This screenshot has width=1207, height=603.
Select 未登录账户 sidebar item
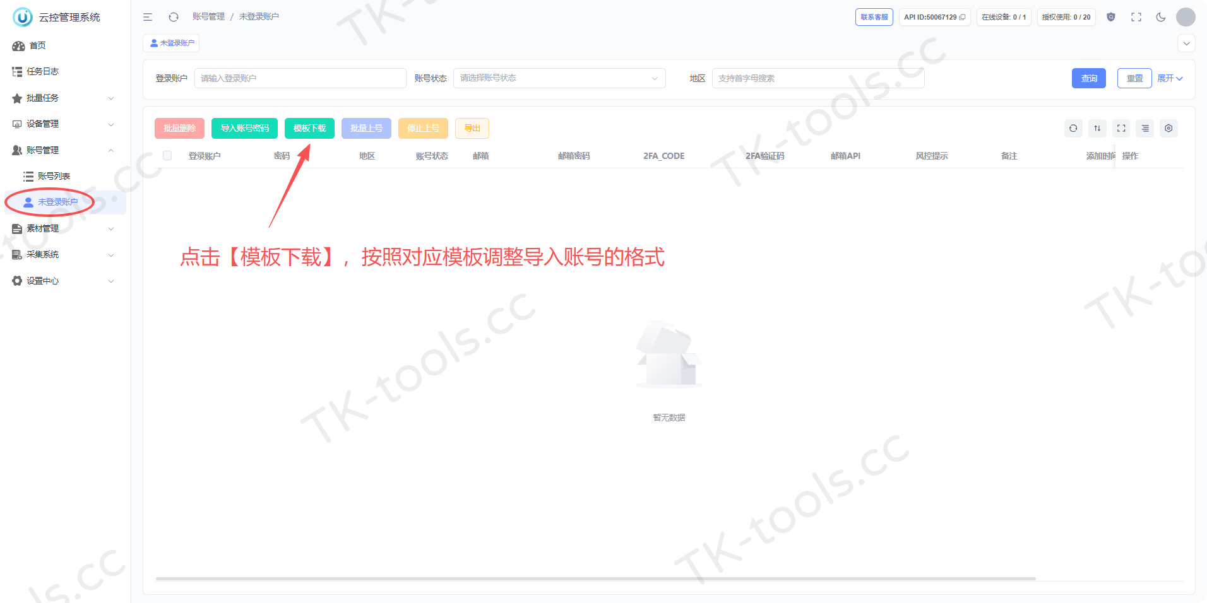pos(65,202)
